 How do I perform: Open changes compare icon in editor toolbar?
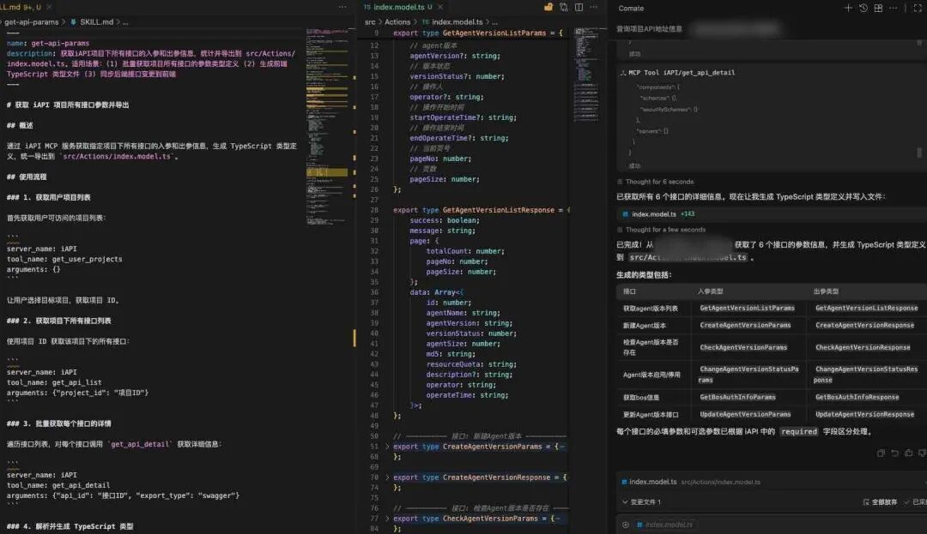pos(563,7)
